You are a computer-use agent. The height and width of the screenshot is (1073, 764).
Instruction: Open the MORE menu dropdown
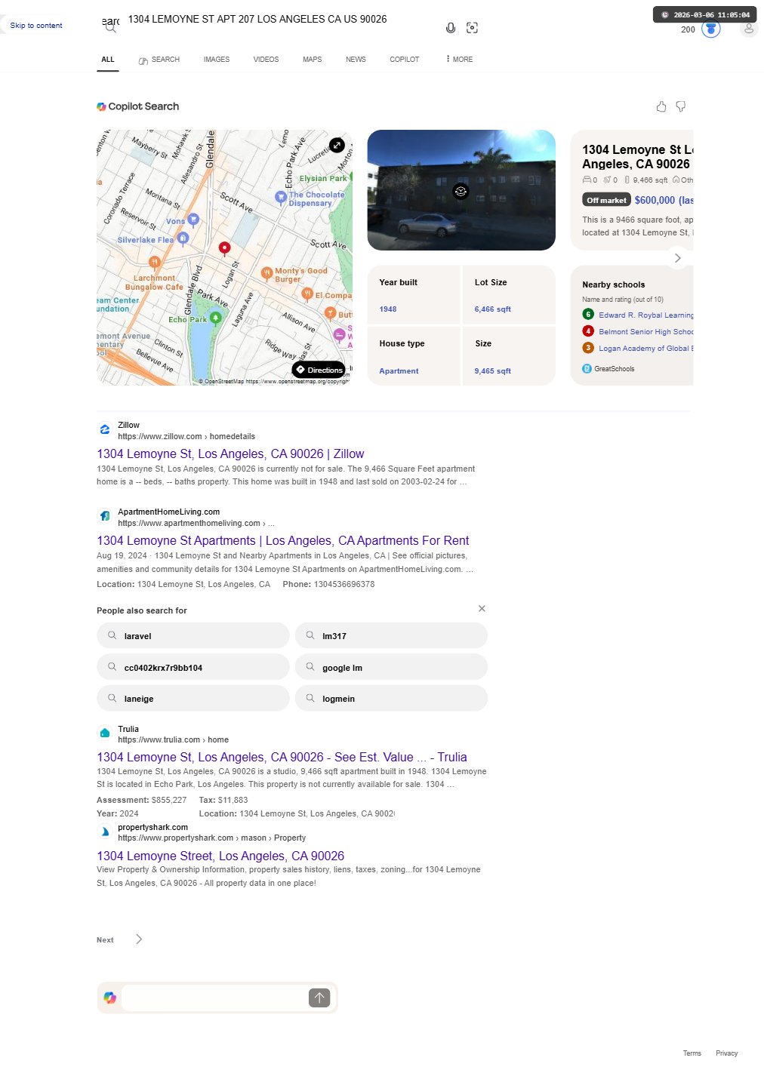pyautogui.click(x=459, y=59)
